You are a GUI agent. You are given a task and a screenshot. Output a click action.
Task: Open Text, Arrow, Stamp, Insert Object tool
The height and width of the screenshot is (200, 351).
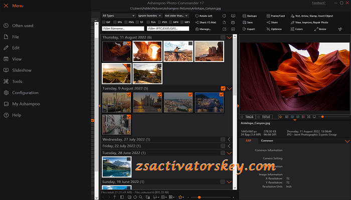click(311, 16)
